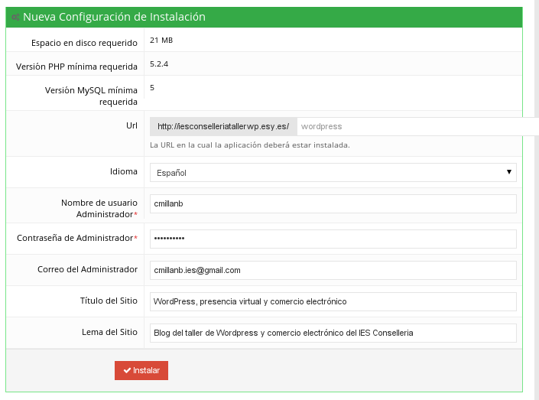539x400 pixels.
Task: Click the Idioma label
Action: tap(124, 171)
